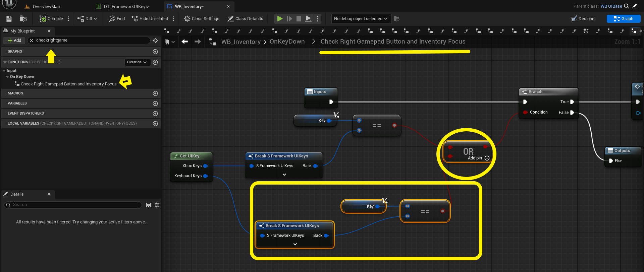Click the Browse in Content Browser icon

(23, 19)
